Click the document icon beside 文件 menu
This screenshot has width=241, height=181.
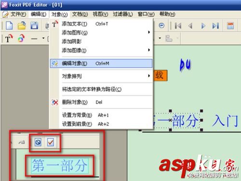(5, 14)
